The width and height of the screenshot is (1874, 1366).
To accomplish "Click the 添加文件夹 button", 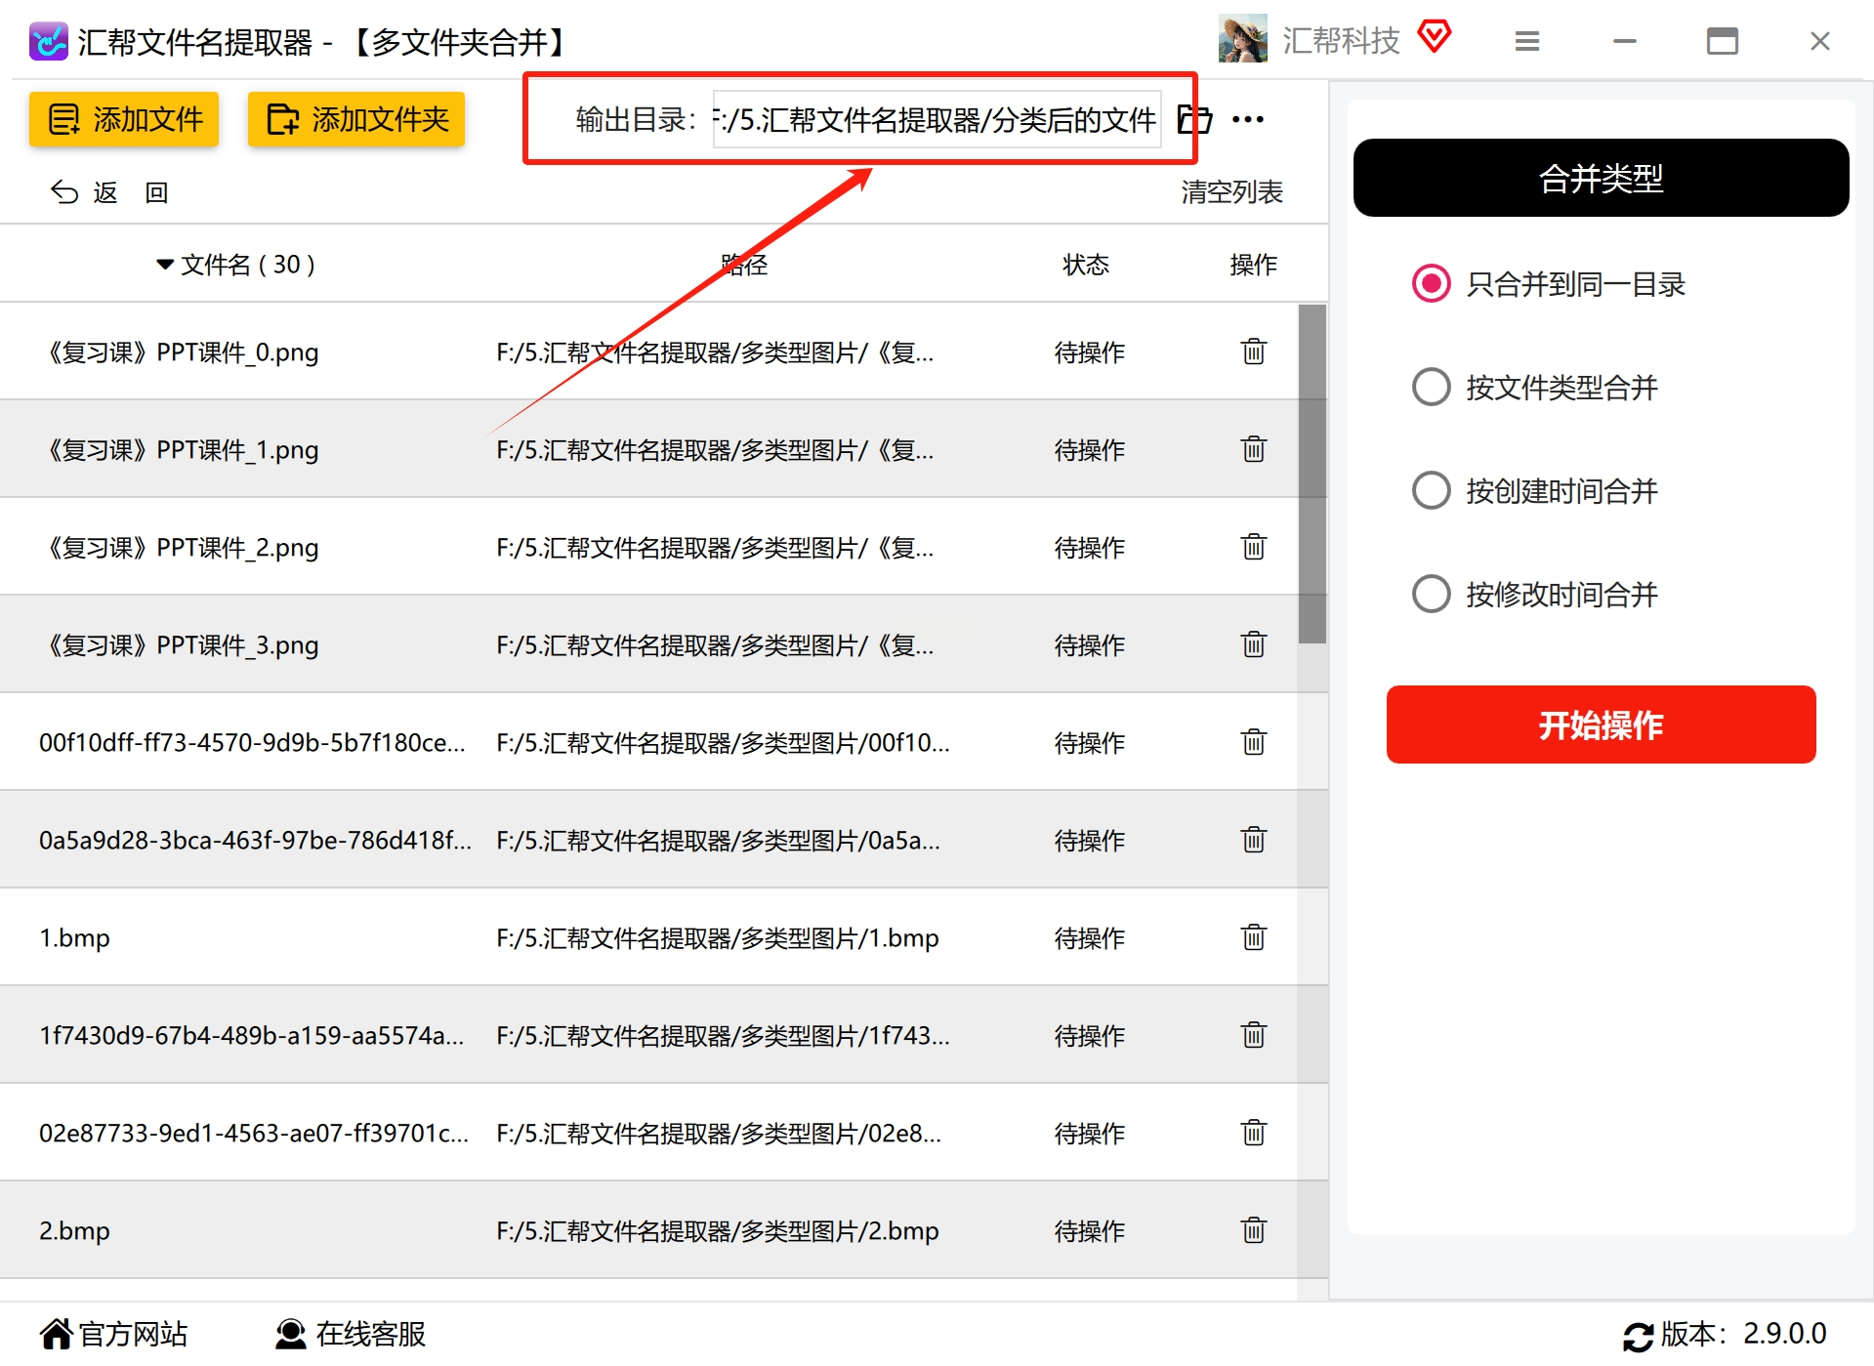I will coord(356,119).
